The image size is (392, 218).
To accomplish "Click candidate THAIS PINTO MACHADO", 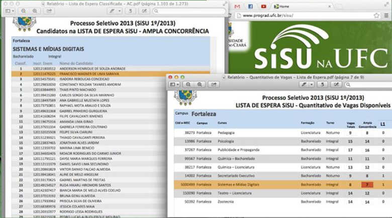I will (77, 90).
